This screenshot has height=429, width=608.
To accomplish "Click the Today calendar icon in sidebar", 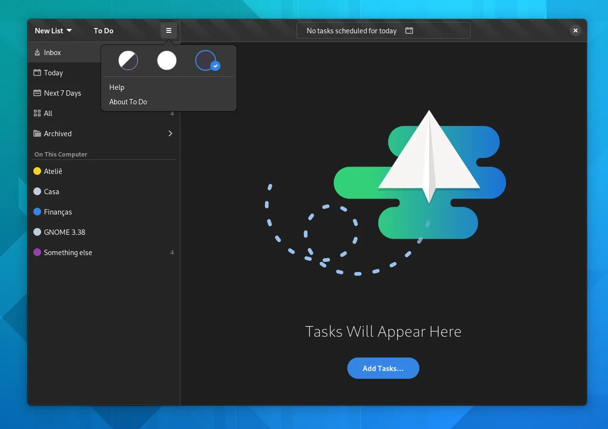I will 37,73.
